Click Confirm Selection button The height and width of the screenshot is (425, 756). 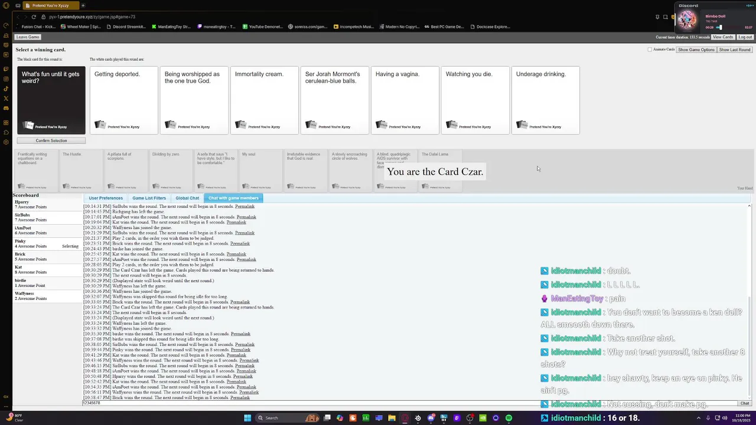(x=51, y=140)
